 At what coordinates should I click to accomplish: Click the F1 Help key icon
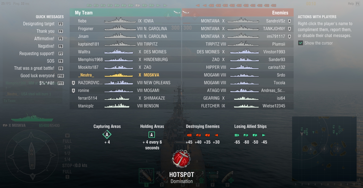point(358,4)
